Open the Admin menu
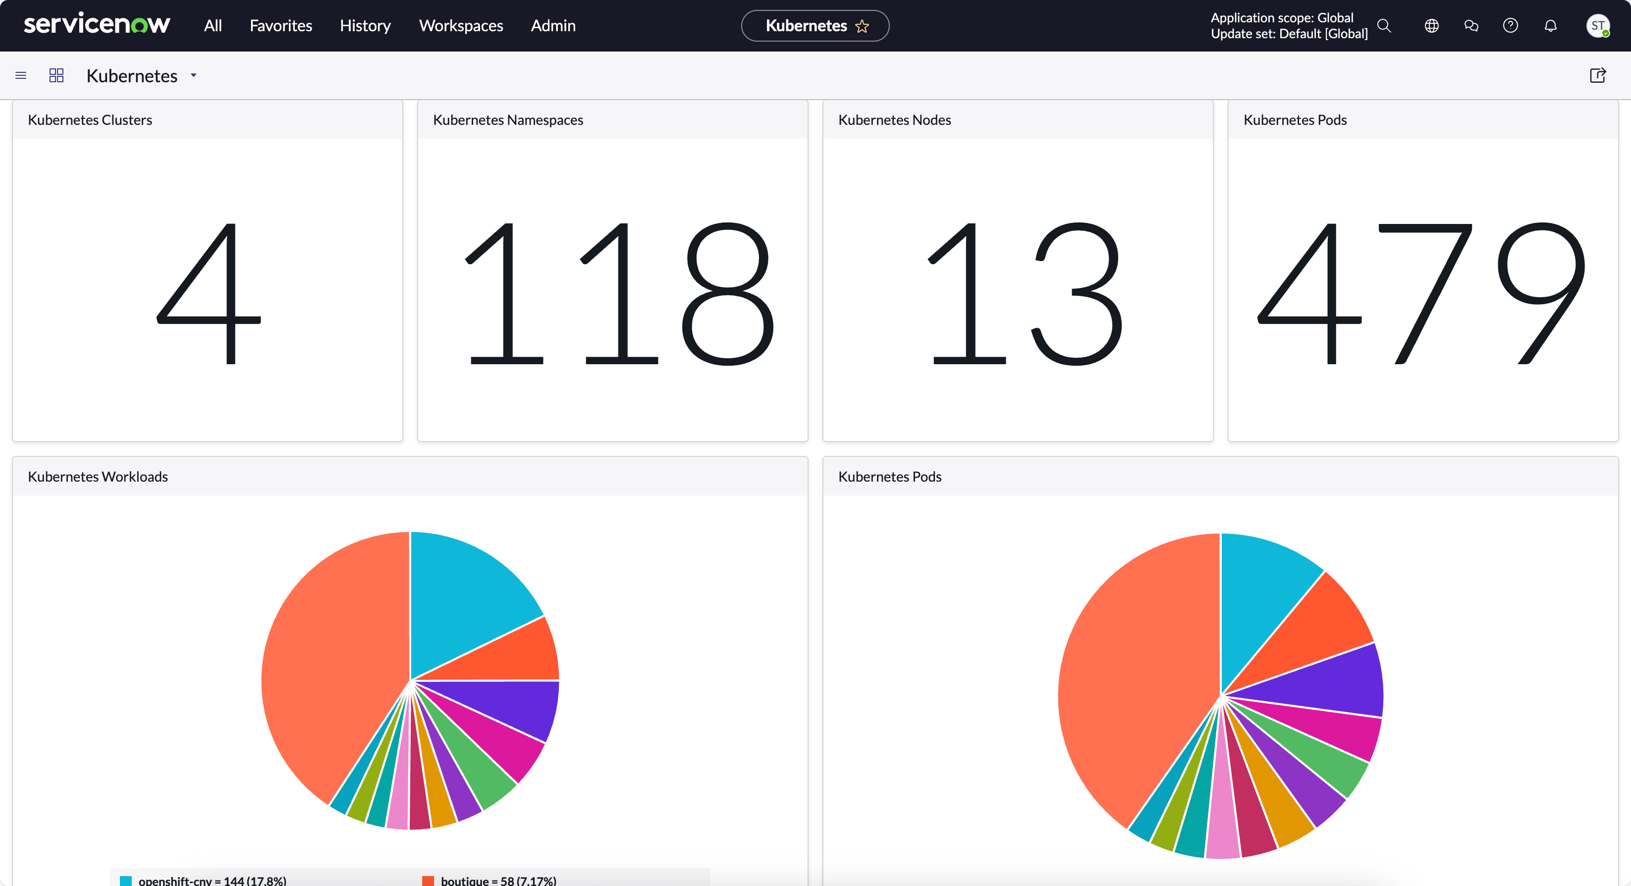 (553, 25)
